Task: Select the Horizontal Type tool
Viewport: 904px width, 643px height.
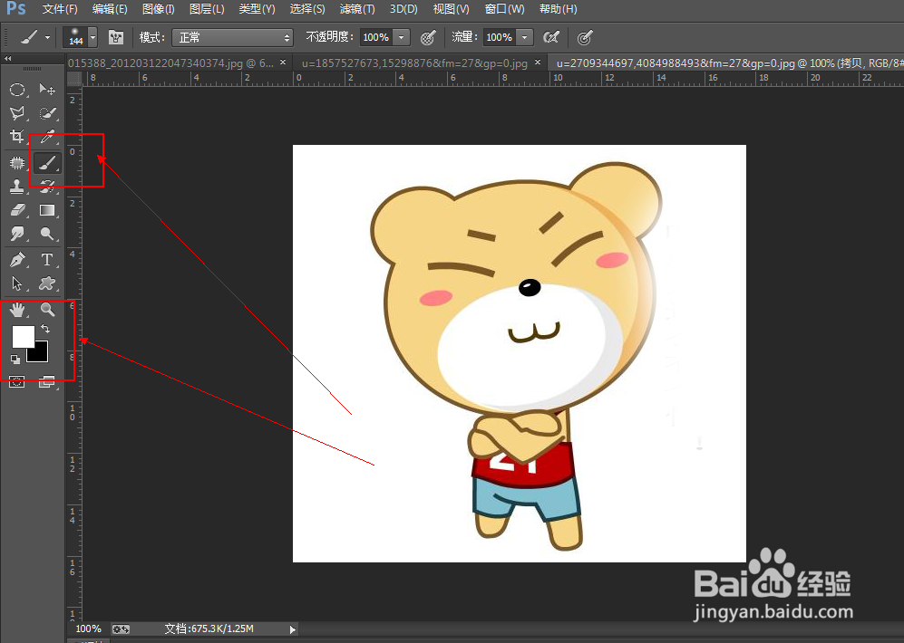Action: pyautogui.click(x=47, y=260)
